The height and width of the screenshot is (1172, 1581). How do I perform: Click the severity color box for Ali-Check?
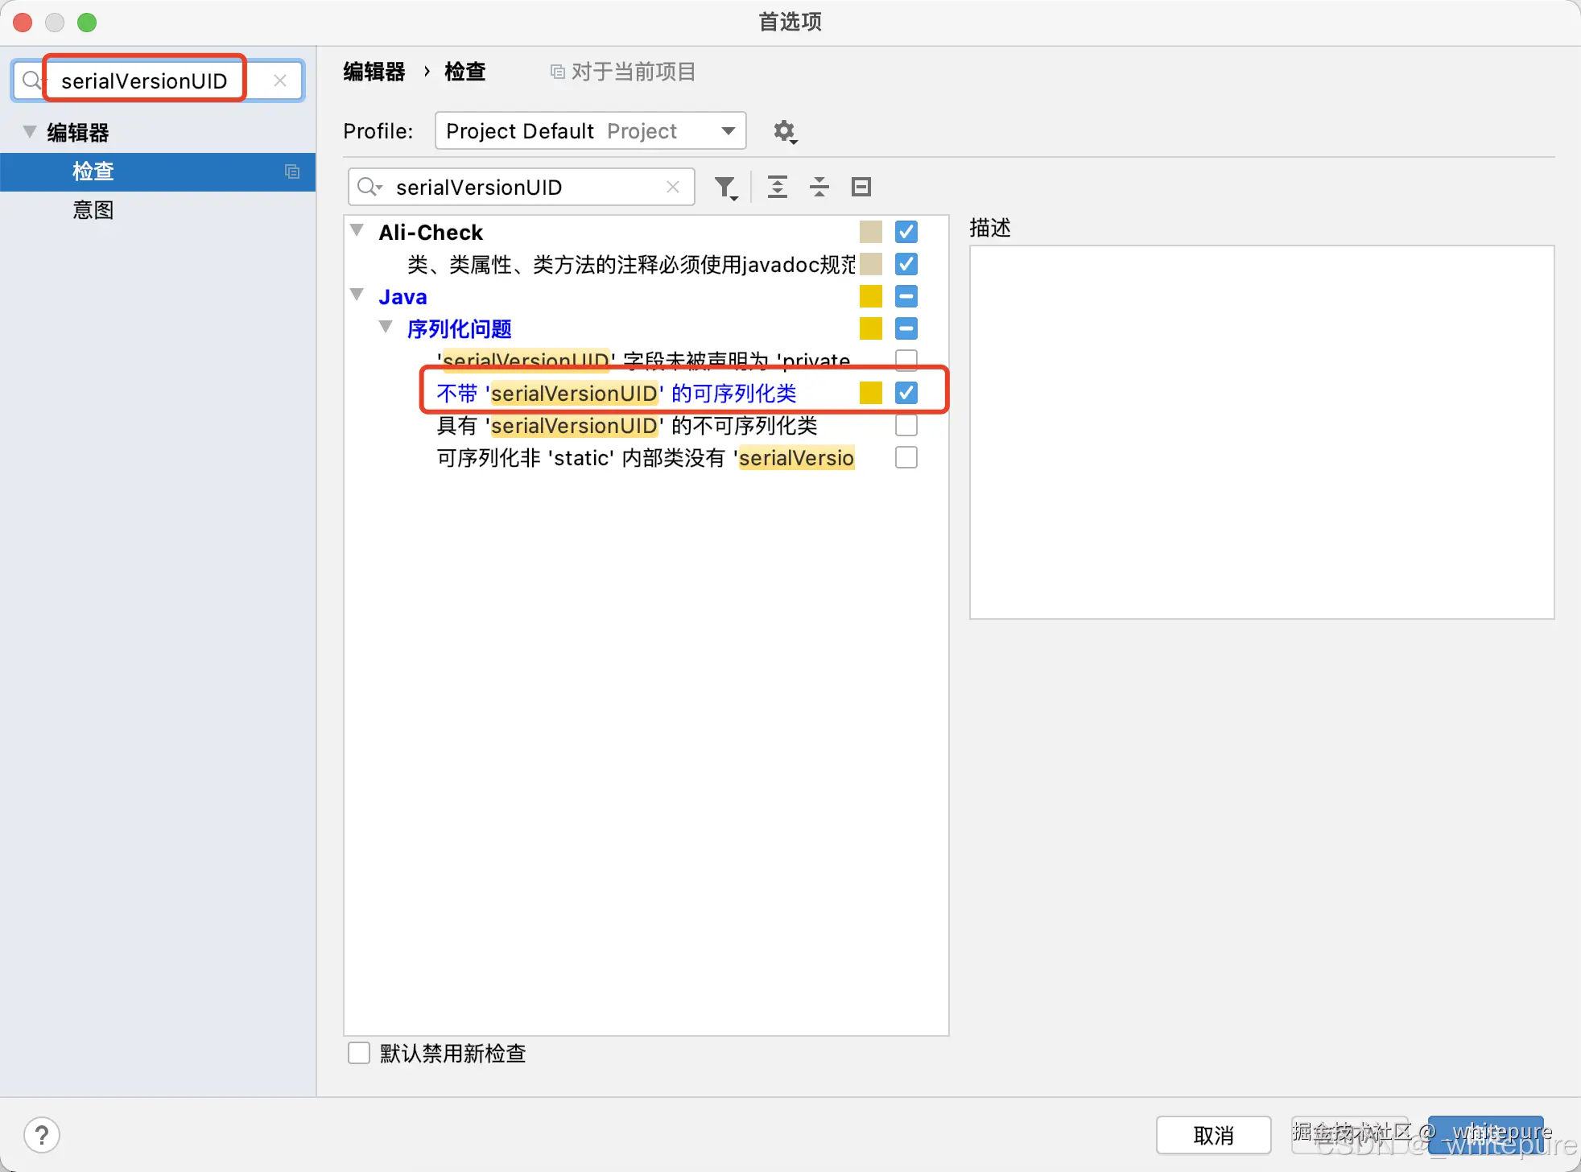point(870,232)
